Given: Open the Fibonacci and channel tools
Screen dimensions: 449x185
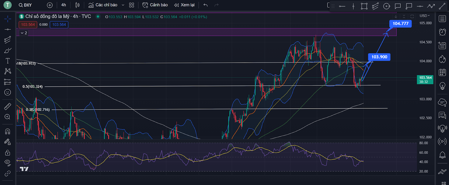Looking at the screenshot, I should [x=8, y=40].
